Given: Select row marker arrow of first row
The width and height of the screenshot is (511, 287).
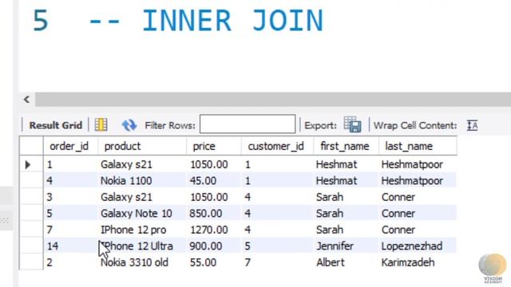Looking at the screenshot, I should pyautogui.click(x=28, y=165).
